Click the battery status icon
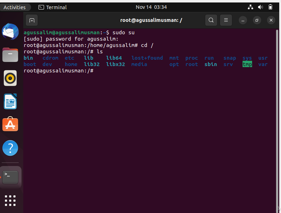 [x=270, y=7]
